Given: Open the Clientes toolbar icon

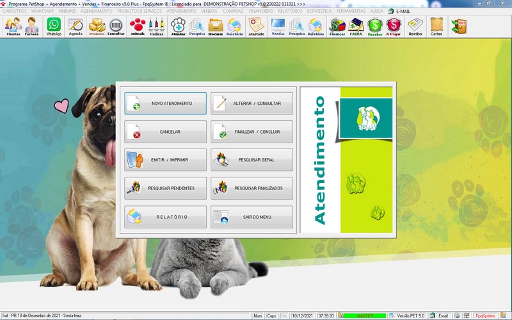Looking at the screenshot, I should [x=13, y=27].
